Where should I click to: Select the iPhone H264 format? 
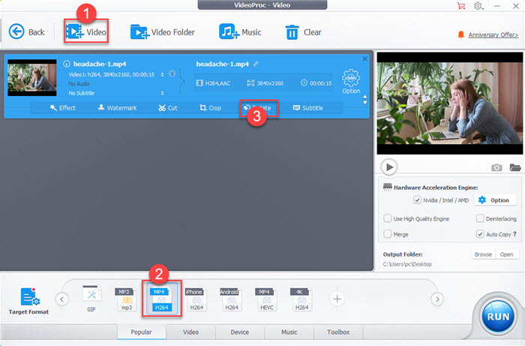tap(196, 299)
